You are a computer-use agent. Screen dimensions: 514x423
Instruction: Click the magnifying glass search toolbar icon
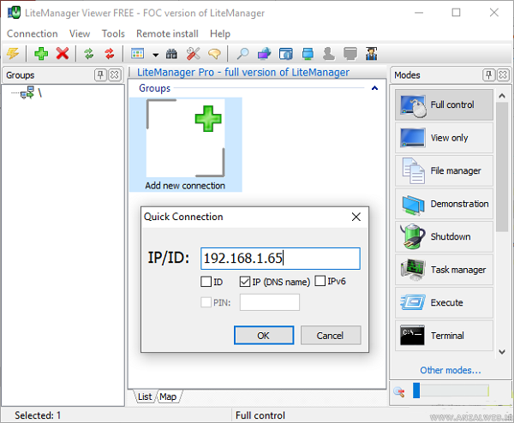click(243, 54)
